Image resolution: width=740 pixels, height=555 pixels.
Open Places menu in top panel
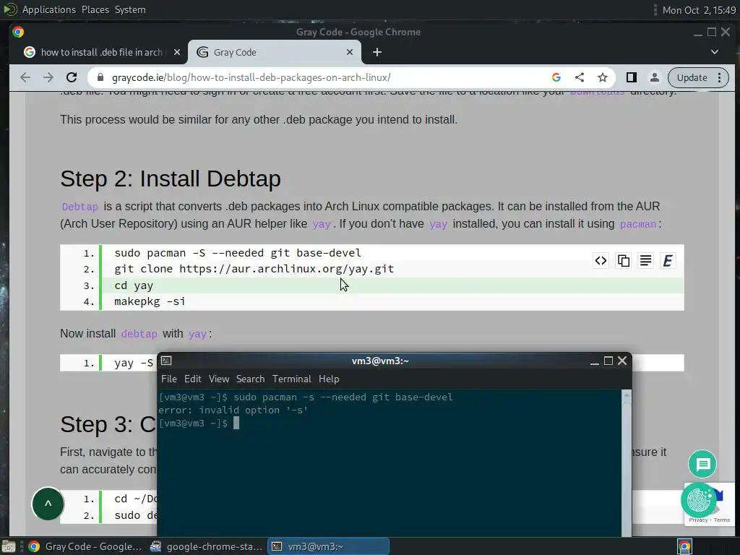95,9
